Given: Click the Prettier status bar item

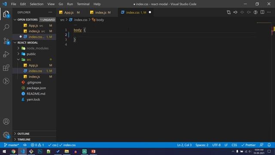Looking at the screenshot, I should coord(248,145).
